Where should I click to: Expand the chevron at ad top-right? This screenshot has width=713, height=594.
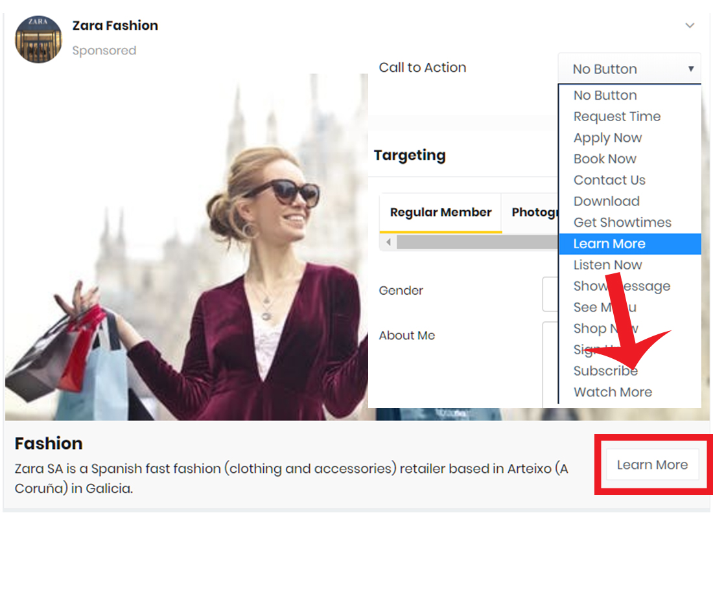[x=690, y=26]
